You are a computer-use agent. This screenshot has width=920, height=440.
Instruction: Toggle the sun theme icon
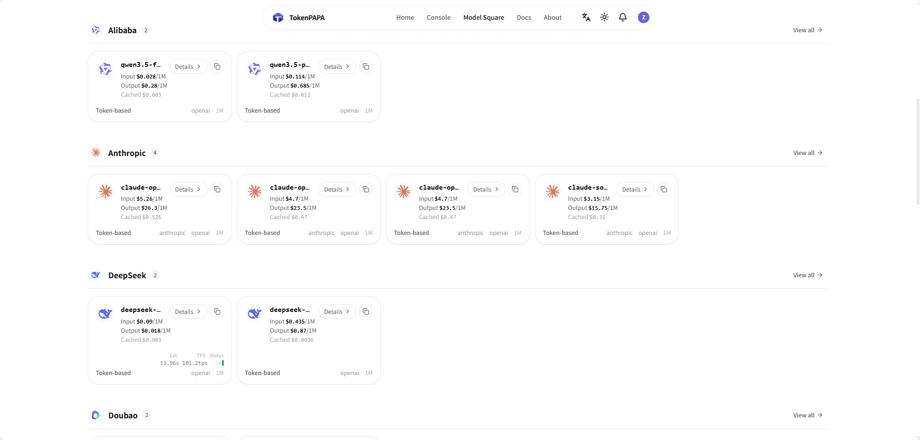point(604,17)
